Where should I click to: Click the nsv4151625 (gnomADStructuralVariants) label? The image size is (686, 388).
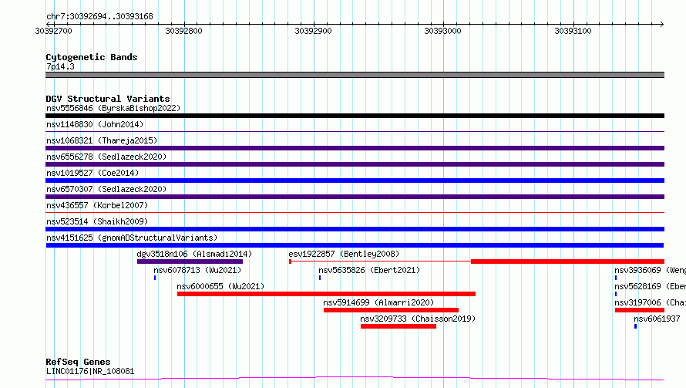click(x=132, y=238)
